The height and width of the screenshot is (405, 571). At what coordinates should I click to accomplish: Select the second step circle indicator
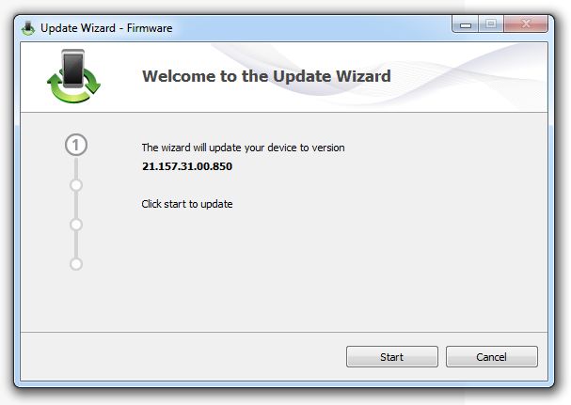pos(76,185)
